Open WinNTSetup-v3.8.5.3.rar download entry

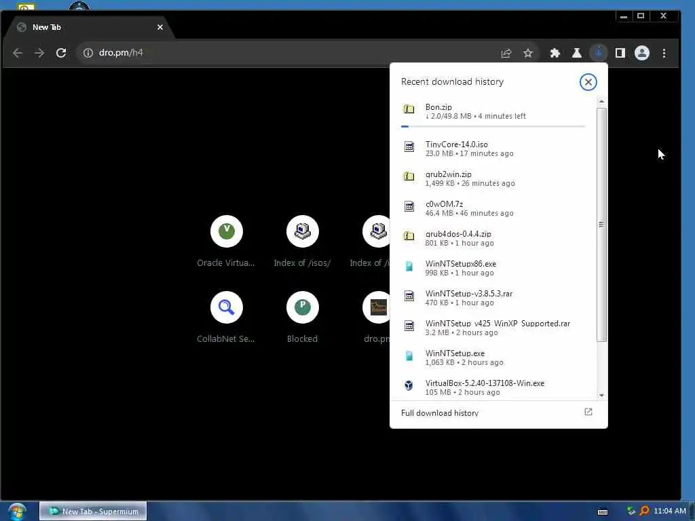[x=493, y=298]
